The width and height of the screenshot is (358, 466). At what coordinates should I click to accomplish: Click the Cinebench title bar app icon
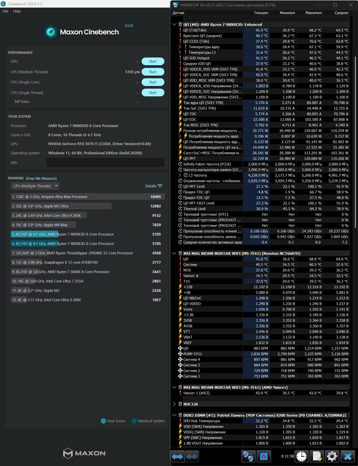(x=3, y=4)
